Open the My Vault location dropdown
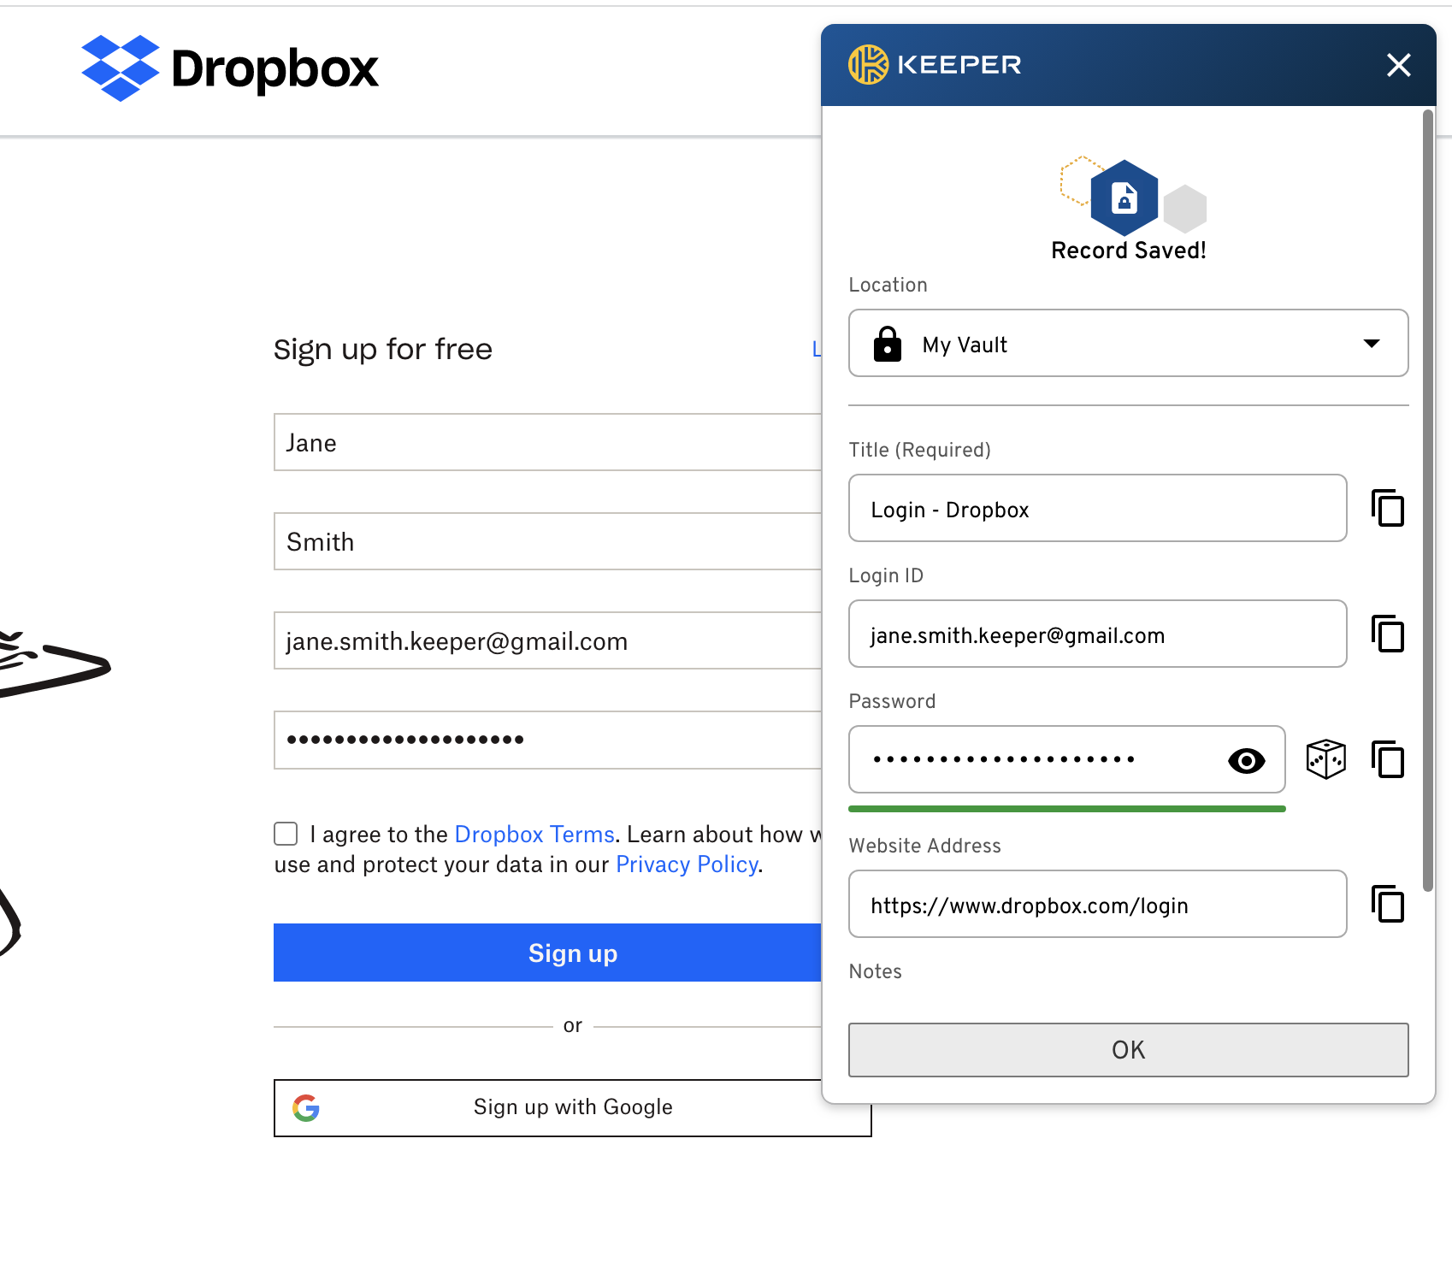Viewport: 1452px width, 1286px height. 1128,343
